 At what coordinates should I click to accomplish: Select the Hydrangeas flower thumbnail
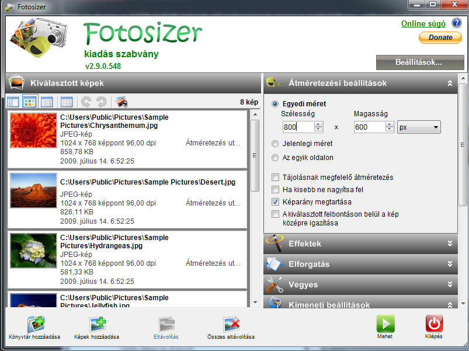click(x=33, y=251)
